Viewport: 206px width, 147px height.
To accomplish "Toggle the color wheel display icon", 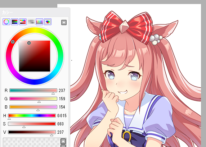I will 6,22.
